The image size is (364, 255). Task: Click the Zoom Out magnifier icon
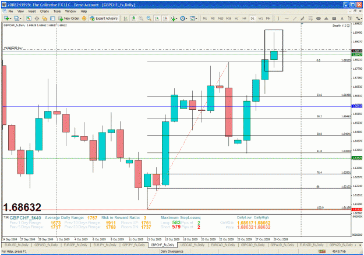pos(149,18)
